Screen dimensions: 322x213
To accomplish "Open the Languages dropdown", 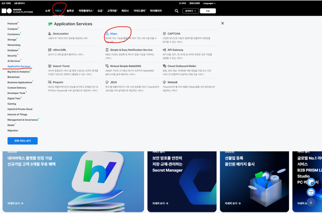I will (209, 3).
